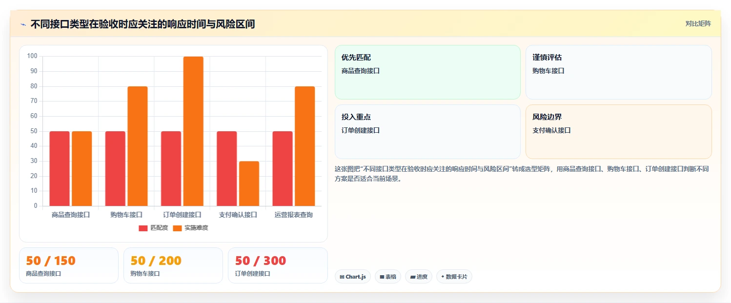
Task: Click the red 匹配度 legend swatch
Action: point(143,228)
